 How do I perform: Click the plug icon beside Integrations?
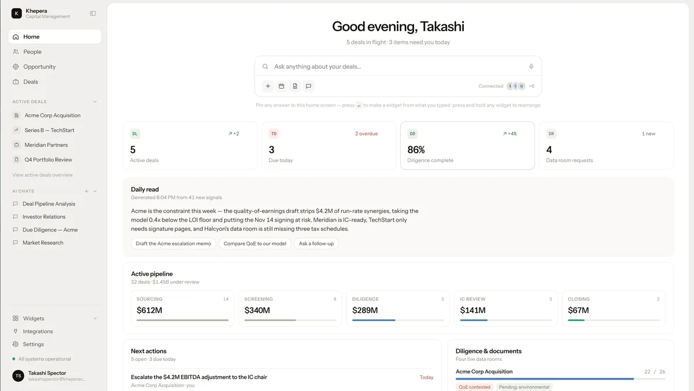(x=16, y=331)
